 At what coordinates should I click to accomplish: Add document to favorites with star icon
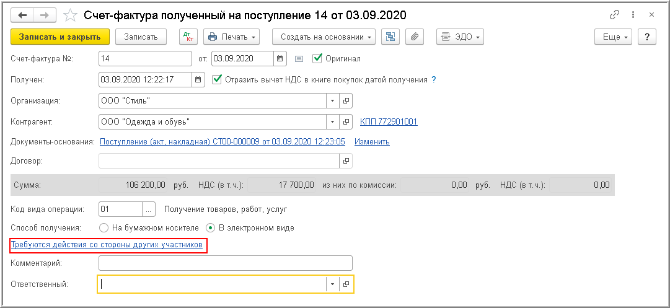tap(71, 14)
